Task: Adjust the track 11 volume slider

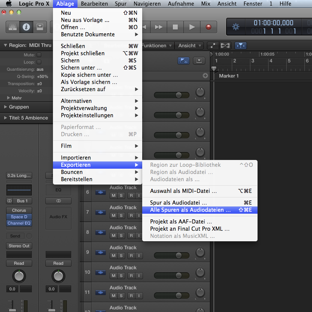Action: pyautogui.click(x=172, y=295)
